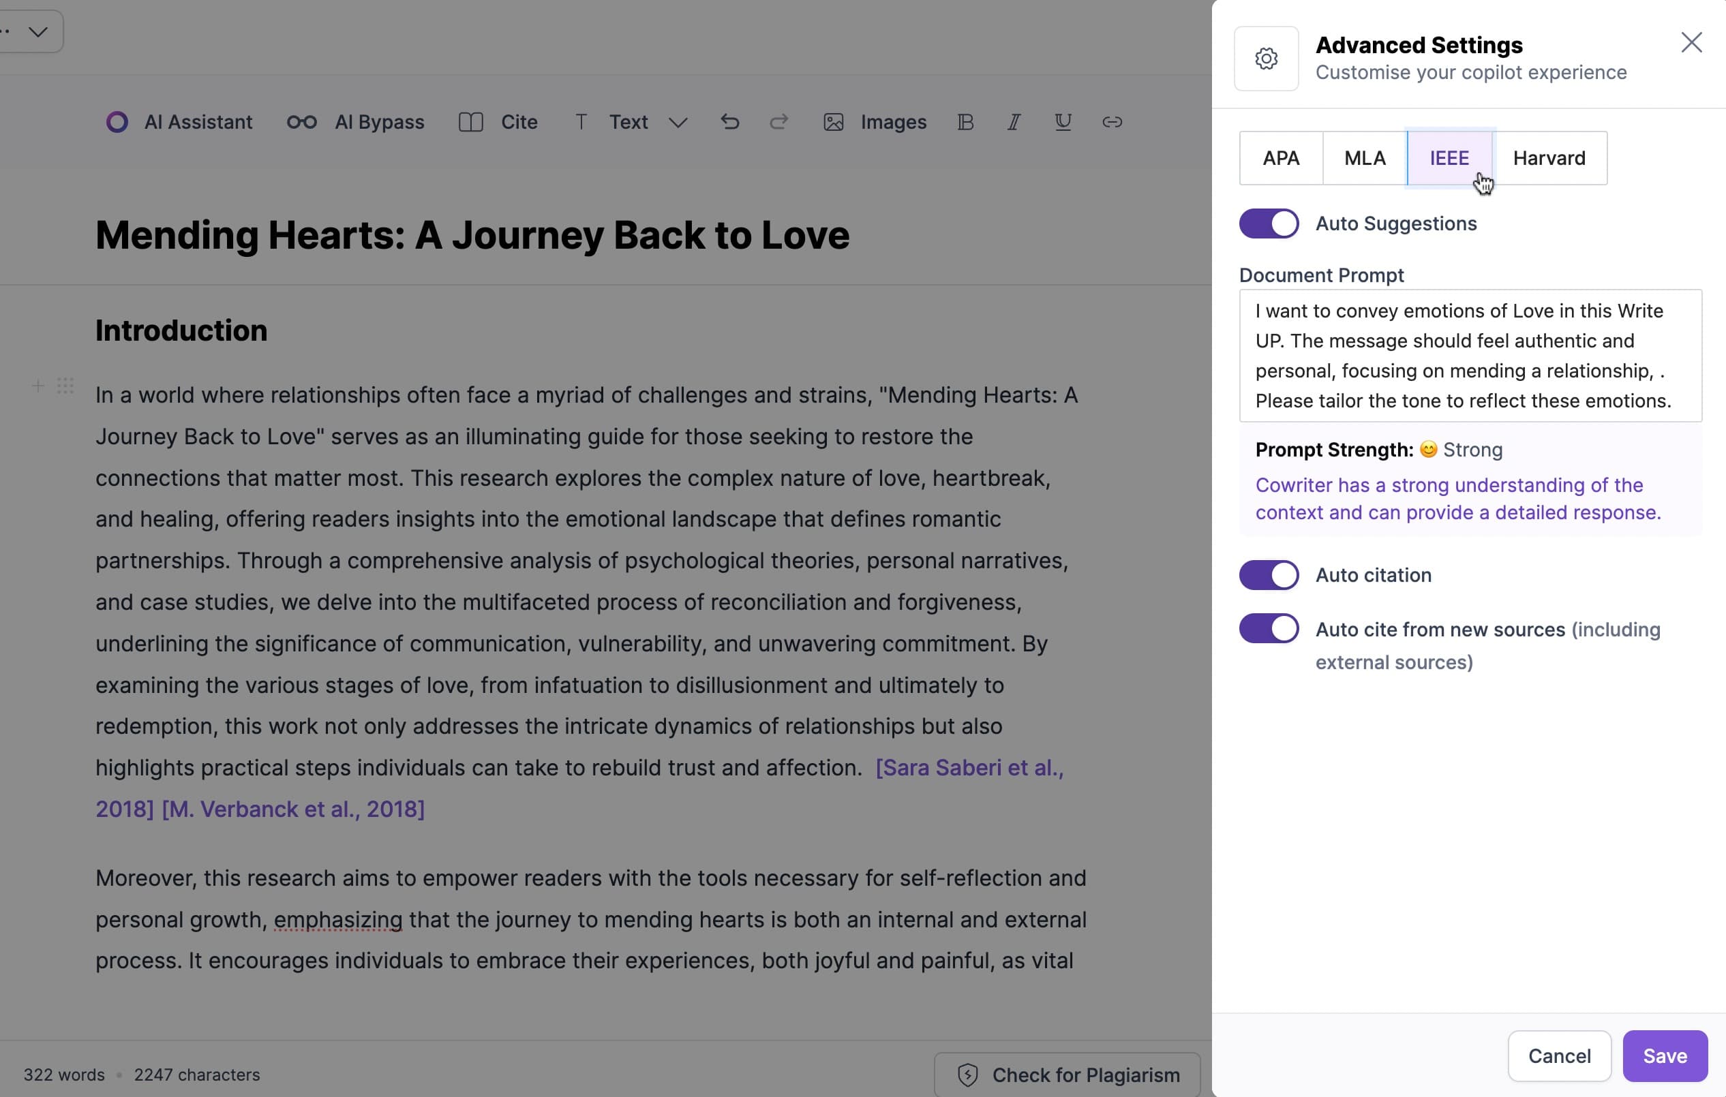Open the Cite book icon

coord(471,123)
